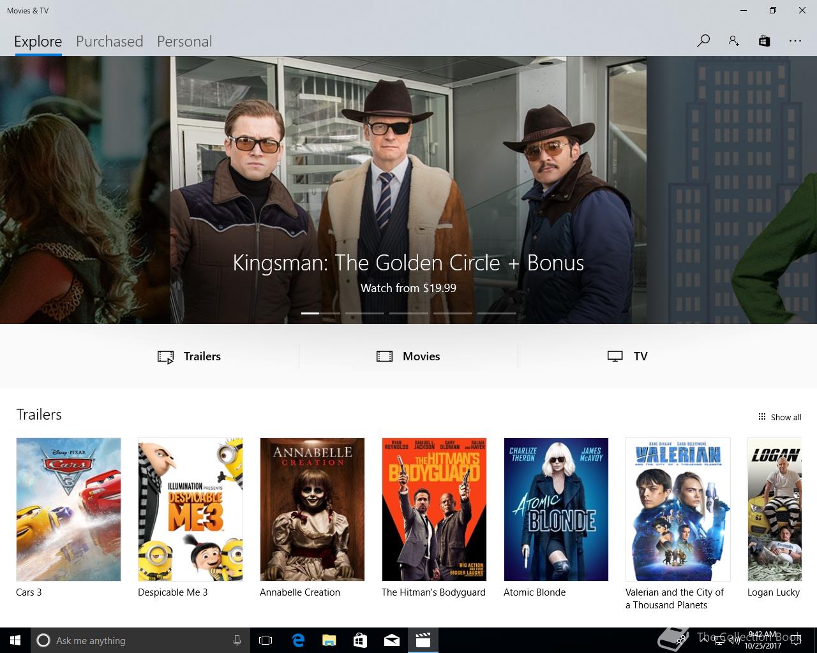The height and width of the screenshot is (653, 817).
Task: Click the account sign-in person icon
Action: (733, 41)
